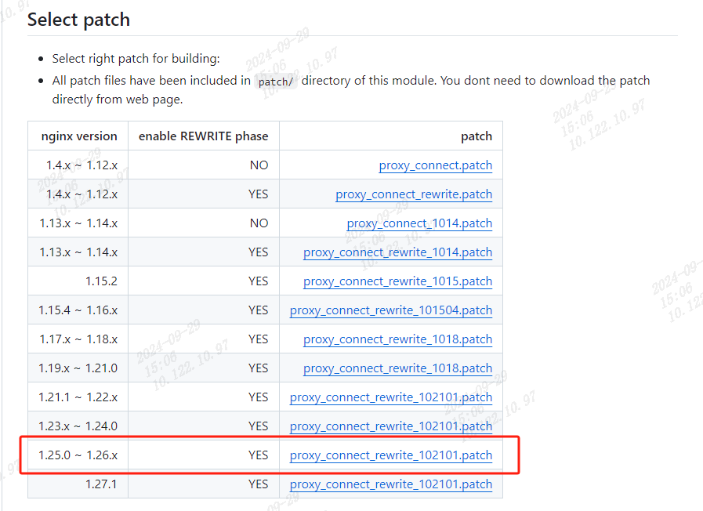Click "YES" in the 1.15.4 ~ 1.16.x row

259,310
